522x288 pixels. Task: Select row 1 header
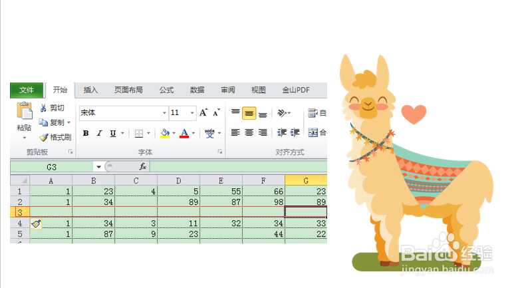pyautogui.click(x=20, y=191)
